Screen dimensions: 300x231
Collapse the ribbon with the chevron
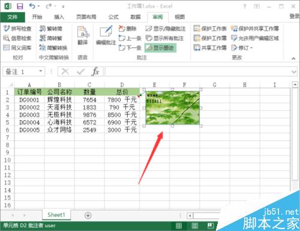point(293,58)
